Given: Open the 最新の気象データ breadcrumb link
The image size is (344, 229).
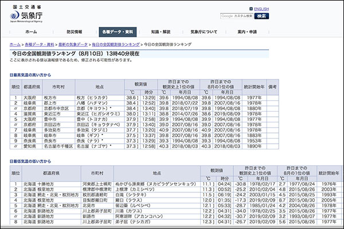Looking at the screenshot, I should click(73, 44).
